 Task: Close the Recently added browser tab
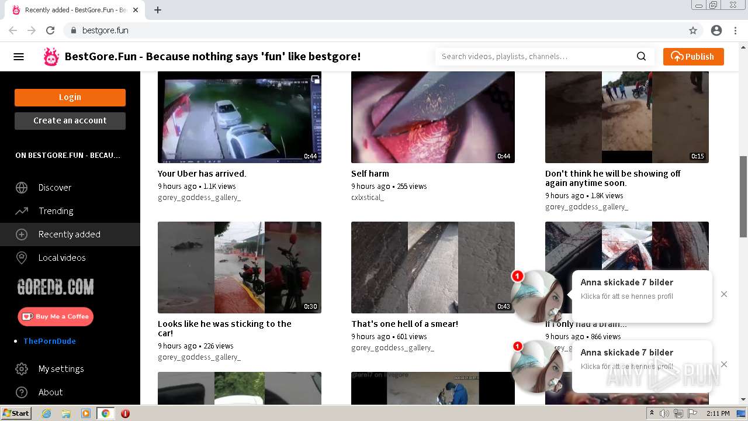point(136,10)
